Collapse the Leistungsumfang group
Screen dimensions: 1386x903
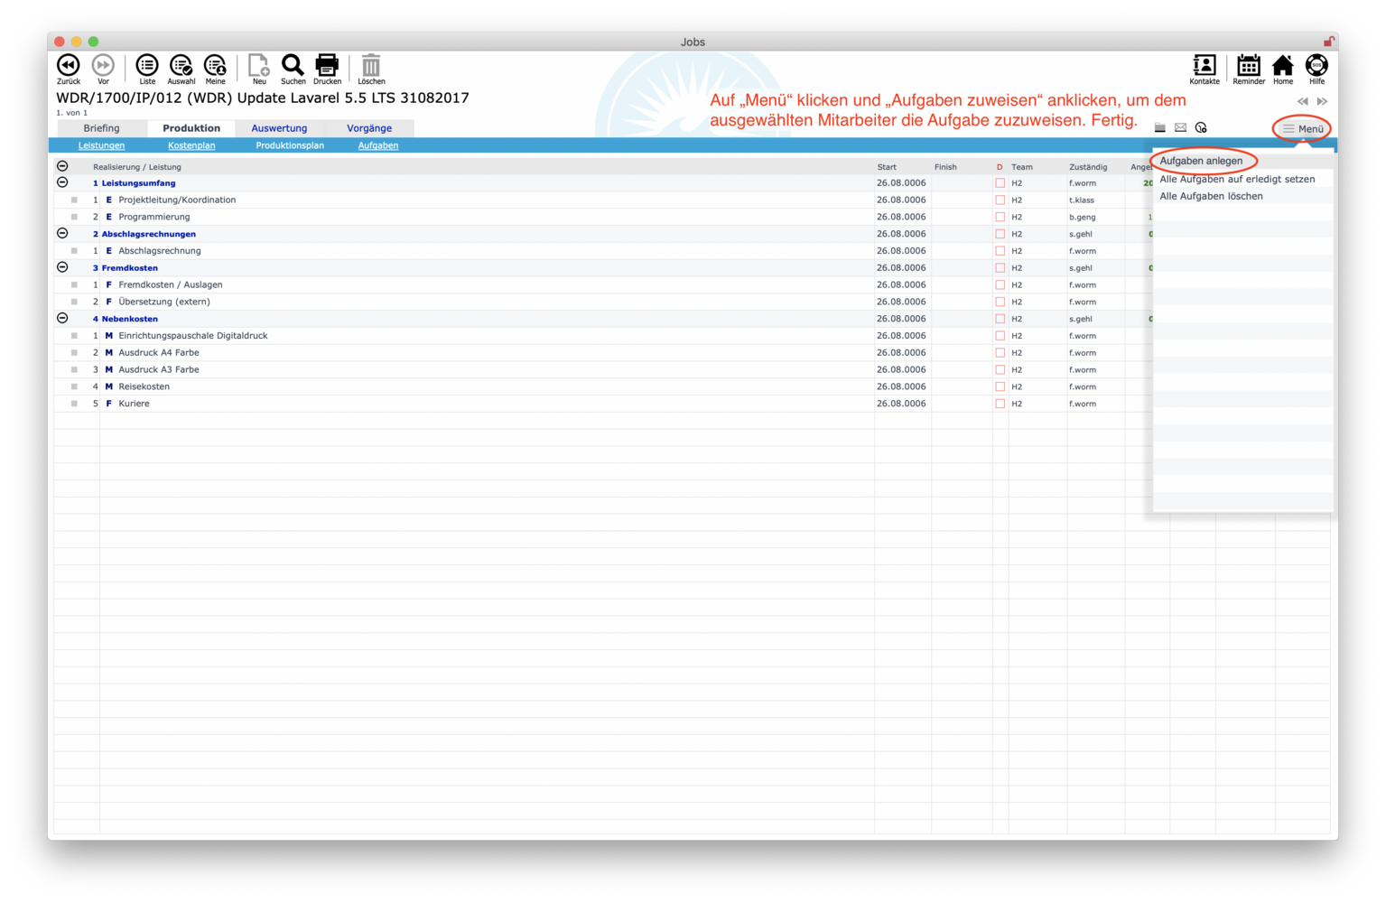tap(62, 182)
